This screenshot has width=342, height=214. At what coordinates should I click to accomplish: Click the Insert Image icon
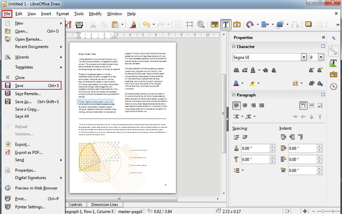(x=215, y=24)
